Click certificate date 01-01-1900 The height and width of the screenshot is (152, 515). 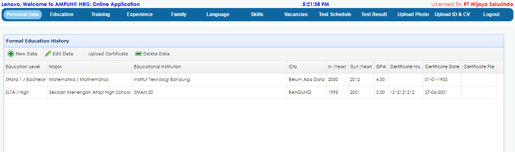coord(442,79)
